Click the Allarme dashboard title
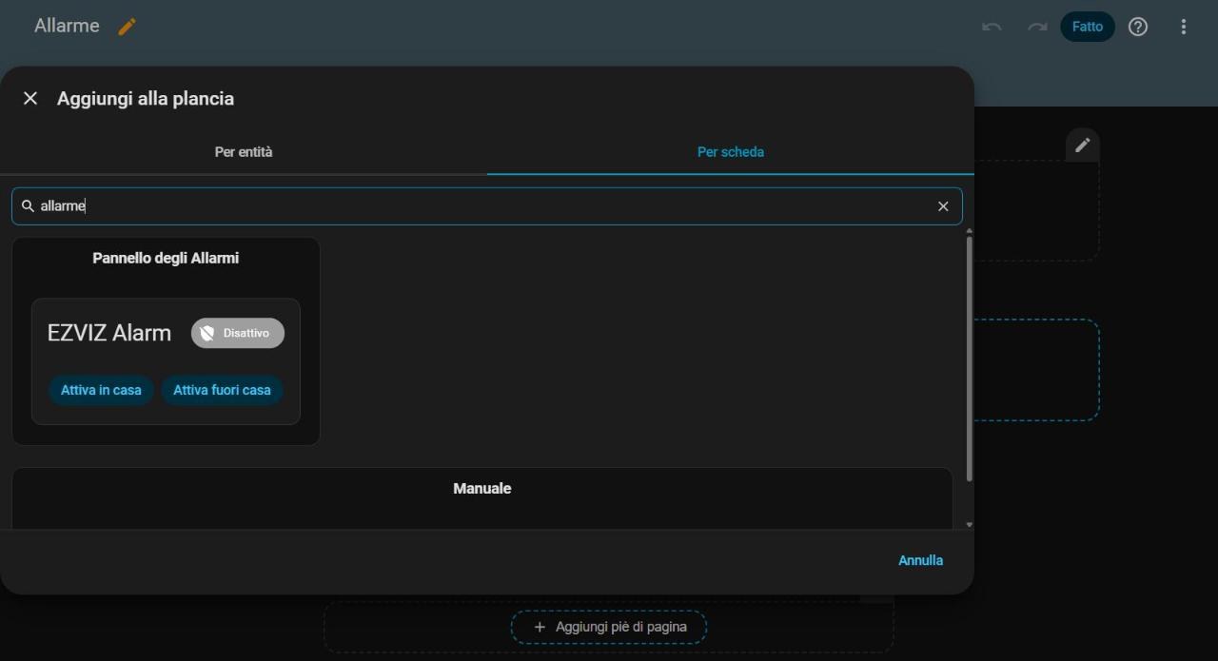The image size is (1218, 661). (x=67, y=26)
